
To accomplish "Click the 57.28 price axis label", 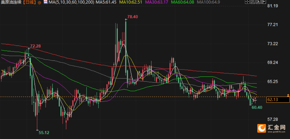I will [273, 119].
